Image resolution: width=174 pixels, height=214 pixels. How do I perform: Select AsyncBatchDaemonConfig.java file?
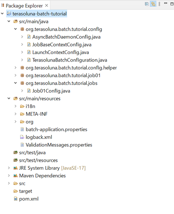(x=66, y=37)
